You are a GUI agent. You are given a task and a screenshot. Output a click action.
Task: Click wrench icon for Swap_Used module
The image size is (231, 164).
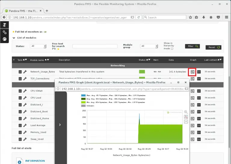(25, 139)
